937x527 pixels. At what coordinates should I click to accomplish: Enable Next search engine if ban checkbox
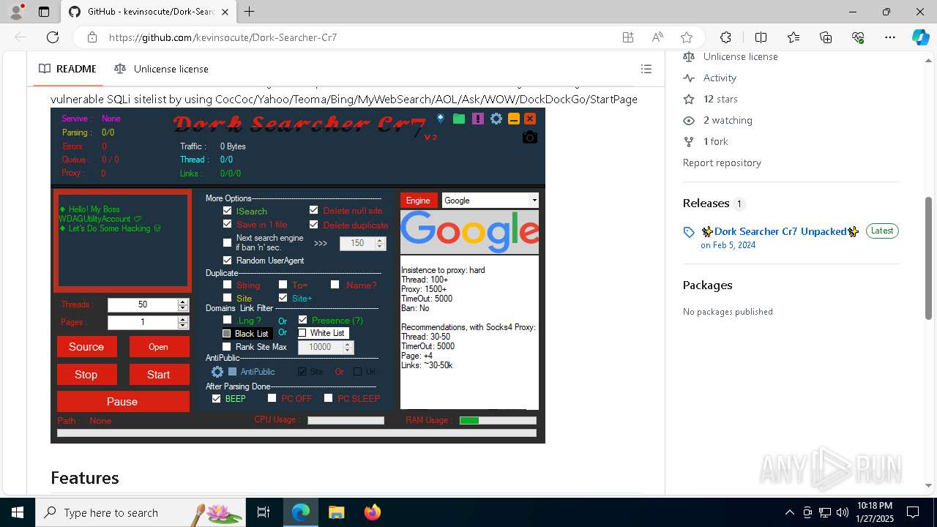[227, 242]
